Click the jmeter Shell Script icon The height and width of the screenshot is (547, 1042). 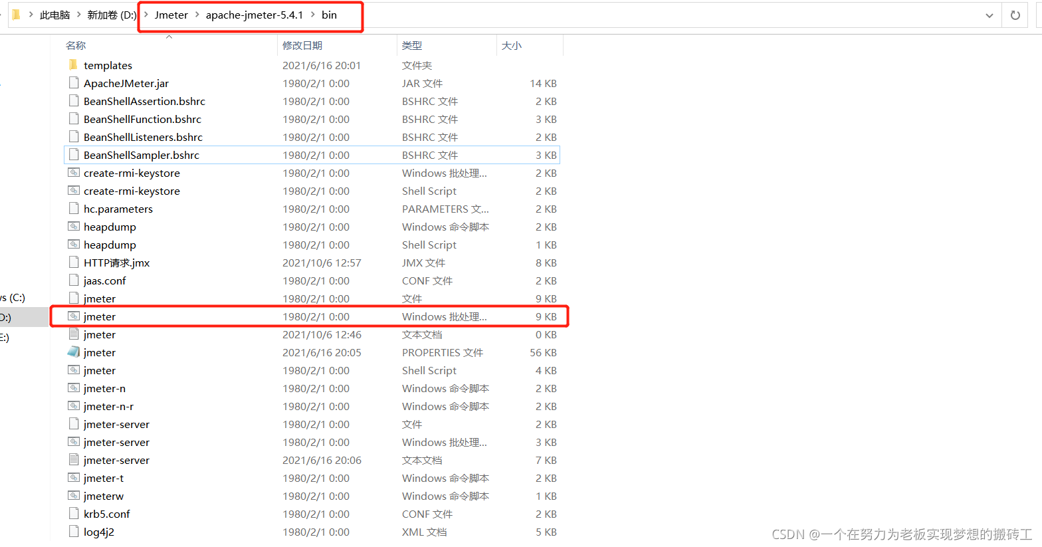click(x=74, y=370)
